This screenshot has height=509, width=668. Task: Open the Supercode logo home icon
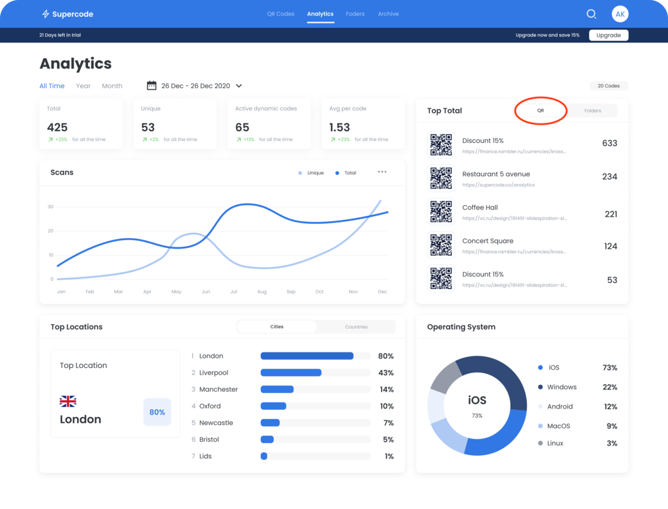point(44,14)
